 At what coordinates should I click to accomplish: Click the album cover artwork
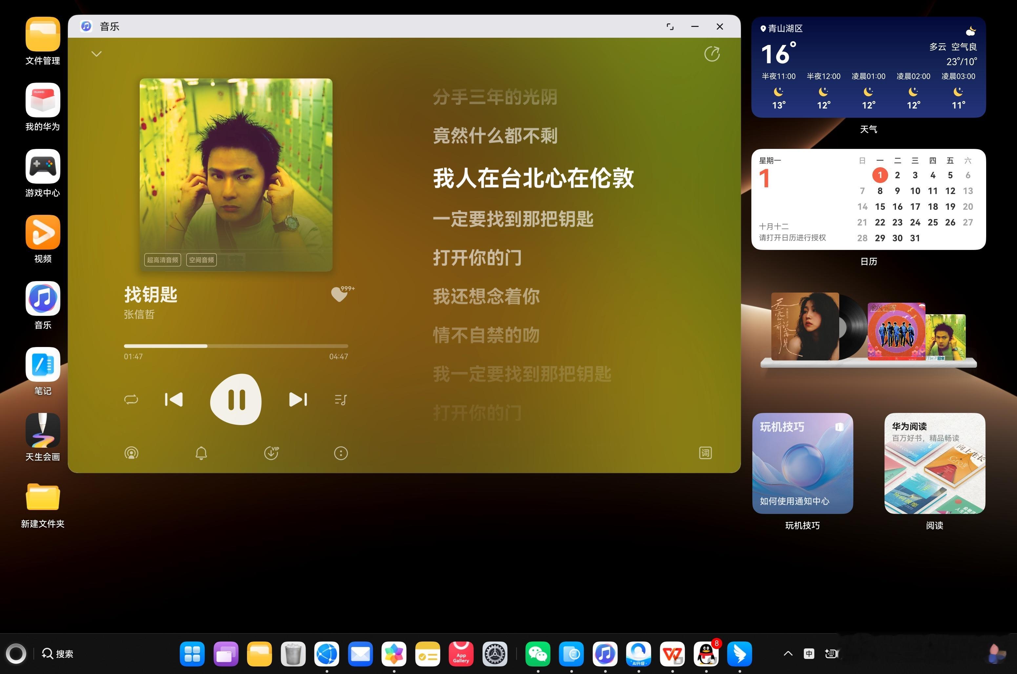pyautogui.click(x=235, y=172)
